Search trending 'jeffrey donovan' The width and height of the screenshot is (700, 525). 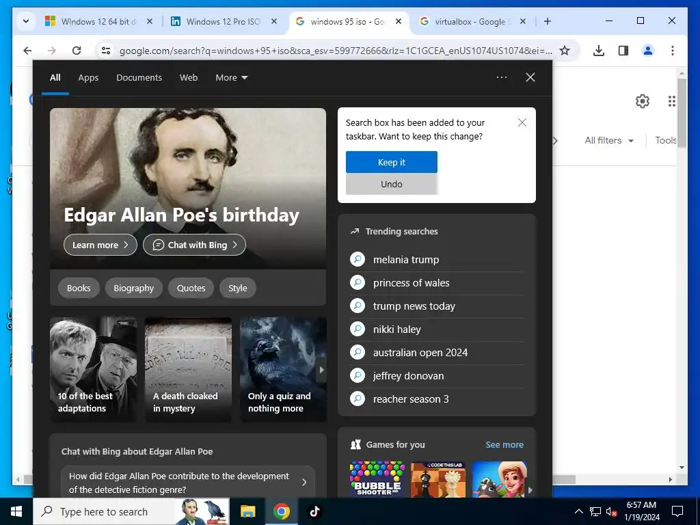[x=437, y=375]
